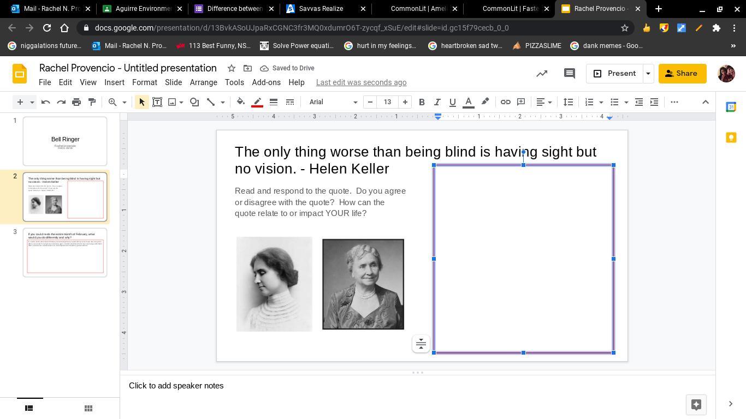This screenshot has width=746, height=419.
Task: Open the Fill color picker
Action: click(x=240, y=102)
